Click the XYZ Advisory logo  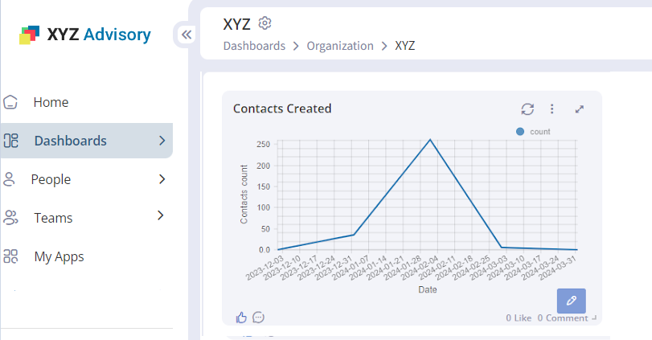84,35
